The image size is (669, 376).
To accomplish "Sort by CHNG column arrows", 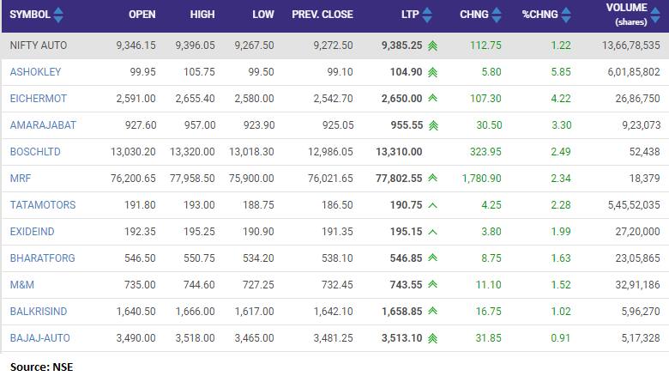I will click(x=497, y=15).
